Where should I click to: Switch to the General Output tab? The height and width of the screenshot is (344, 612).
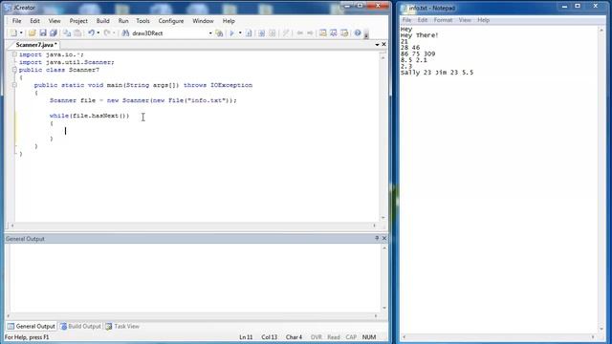(32, 326)
